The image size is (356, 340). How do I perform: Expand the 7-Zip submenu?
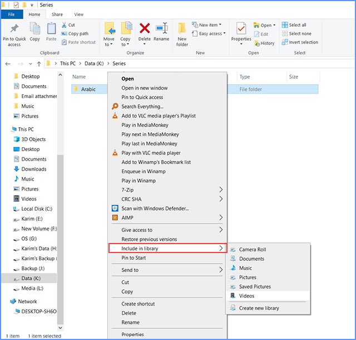point(221,190)
